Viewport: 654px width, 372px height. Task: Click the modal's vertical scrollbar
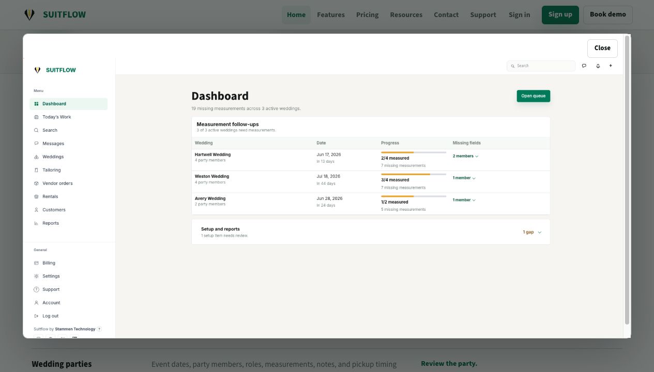(627, 180)
